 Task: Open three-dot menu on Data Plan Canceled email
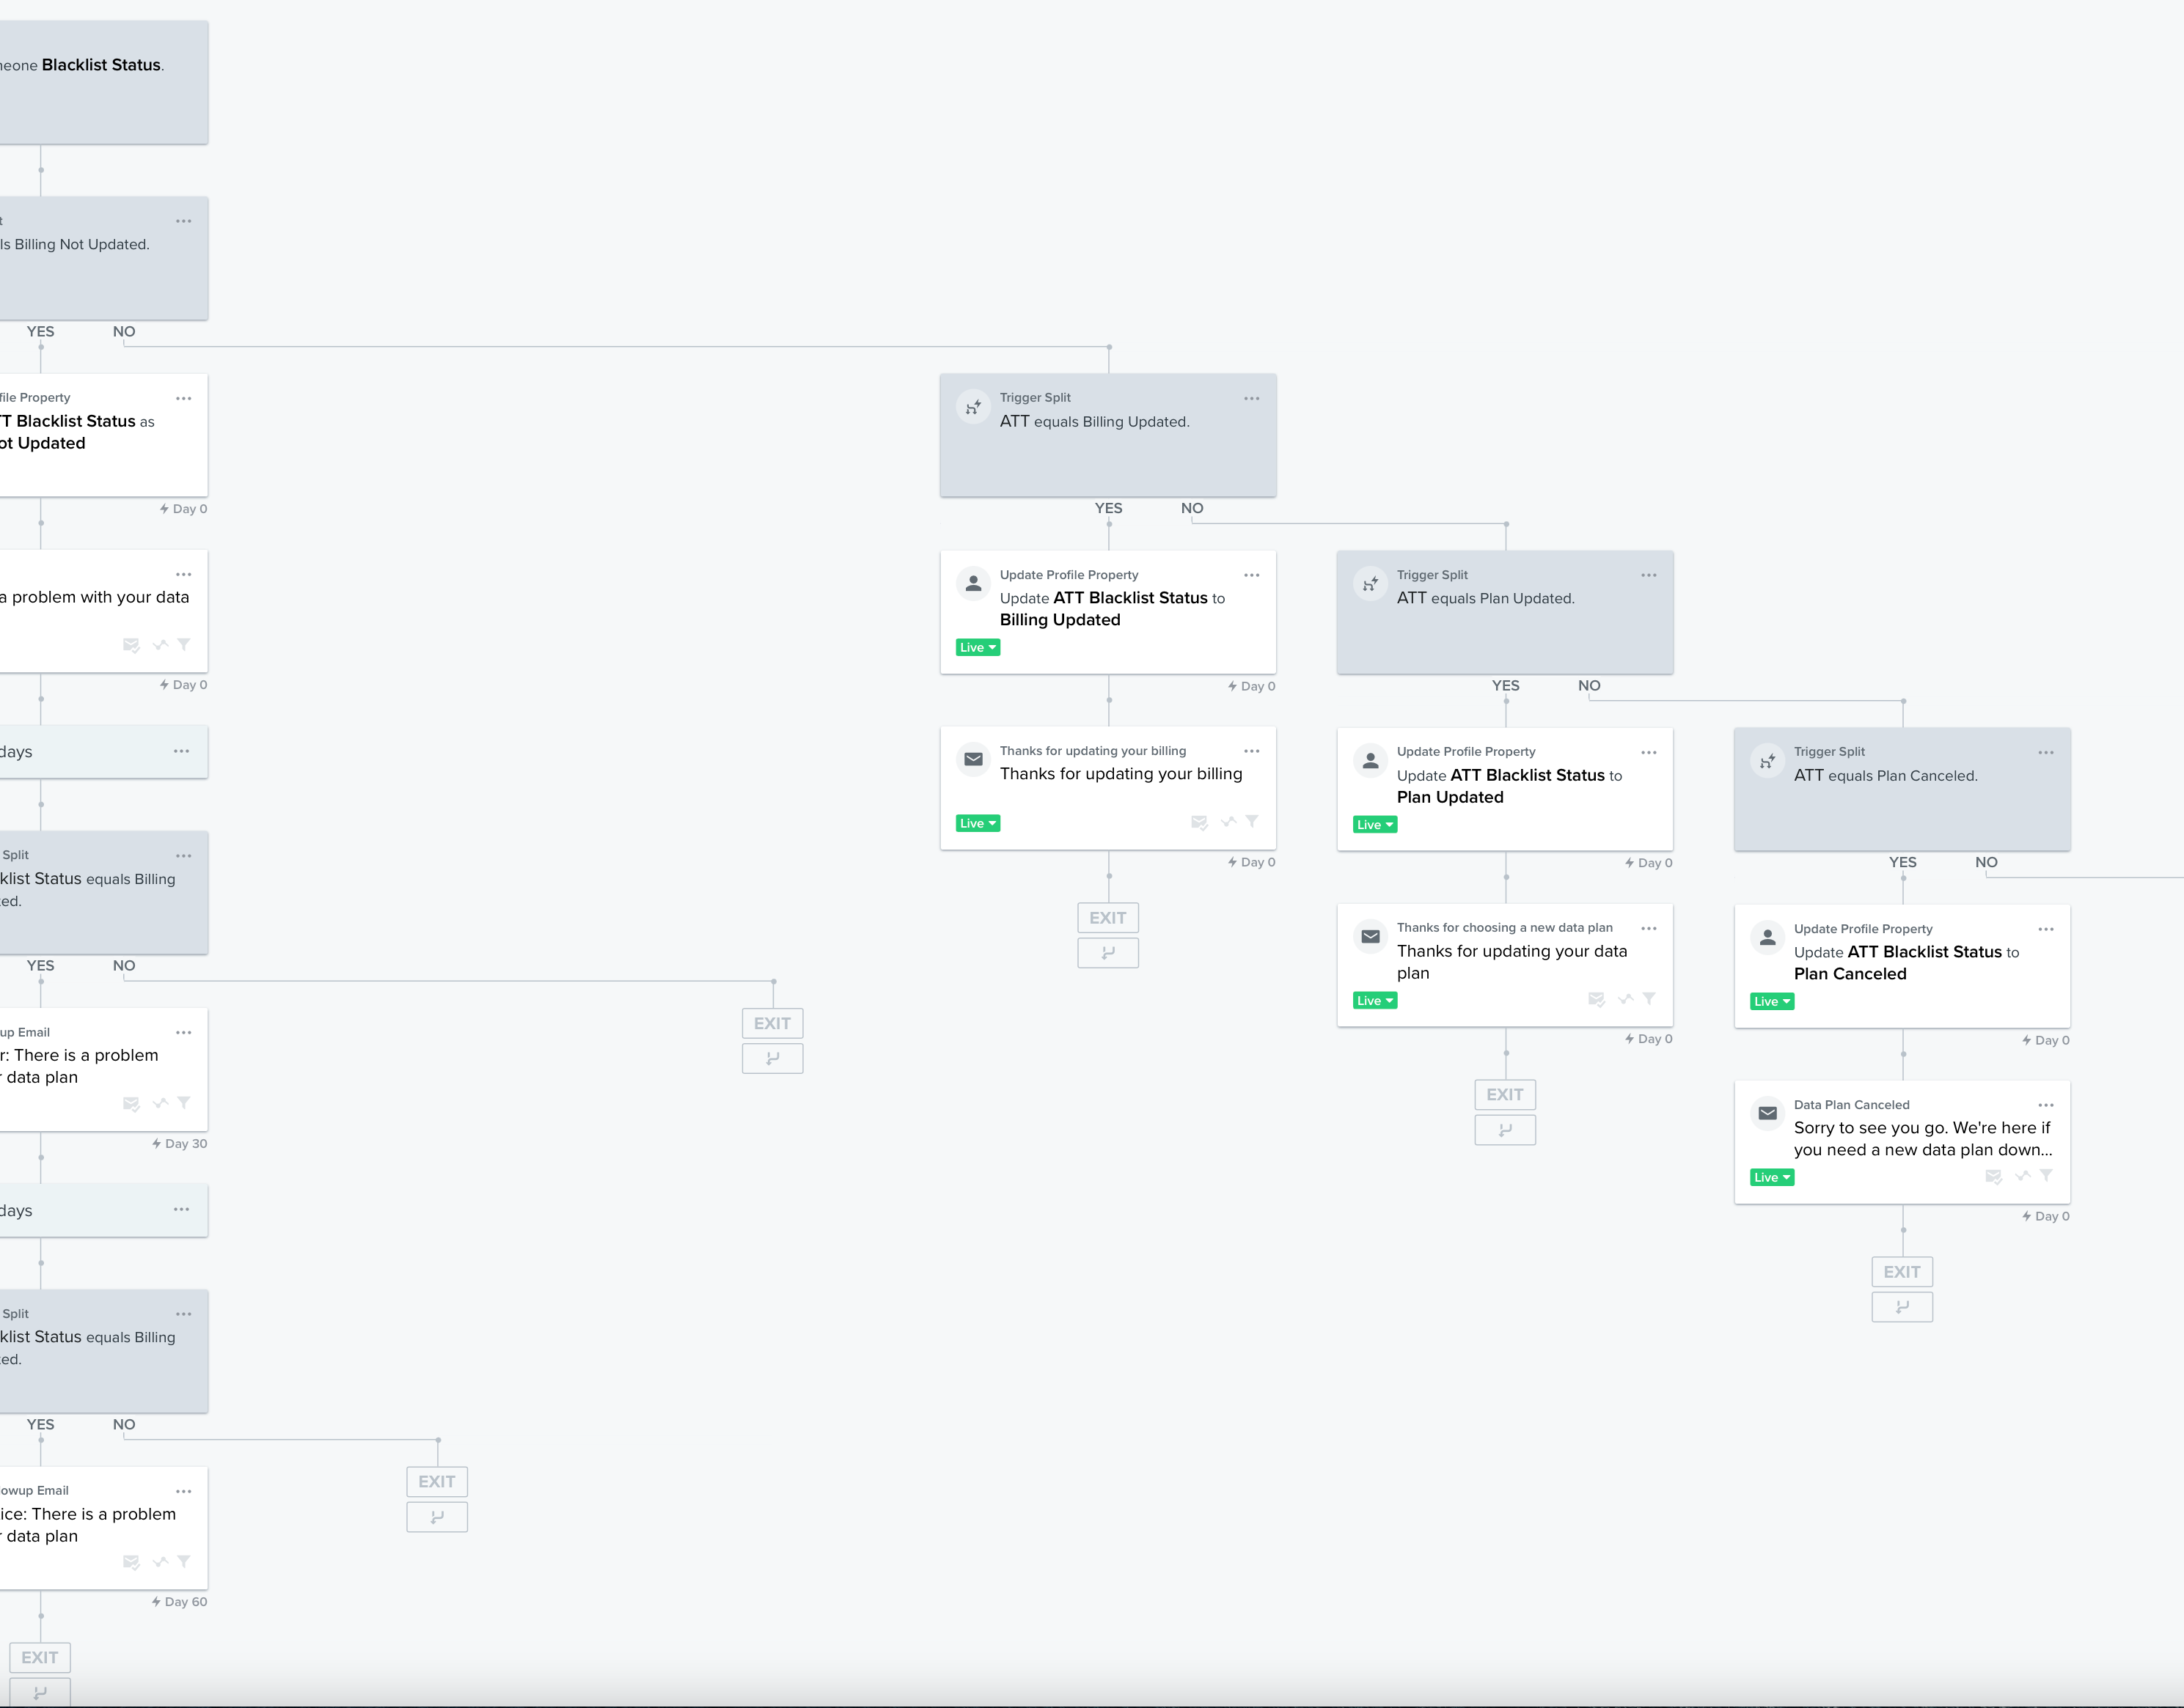(x=2046, y=1105)
